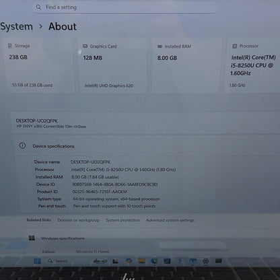This screenshot has width=280, height=280.
Task: Select the Windows 11 Home edition value
Action: 92,252
